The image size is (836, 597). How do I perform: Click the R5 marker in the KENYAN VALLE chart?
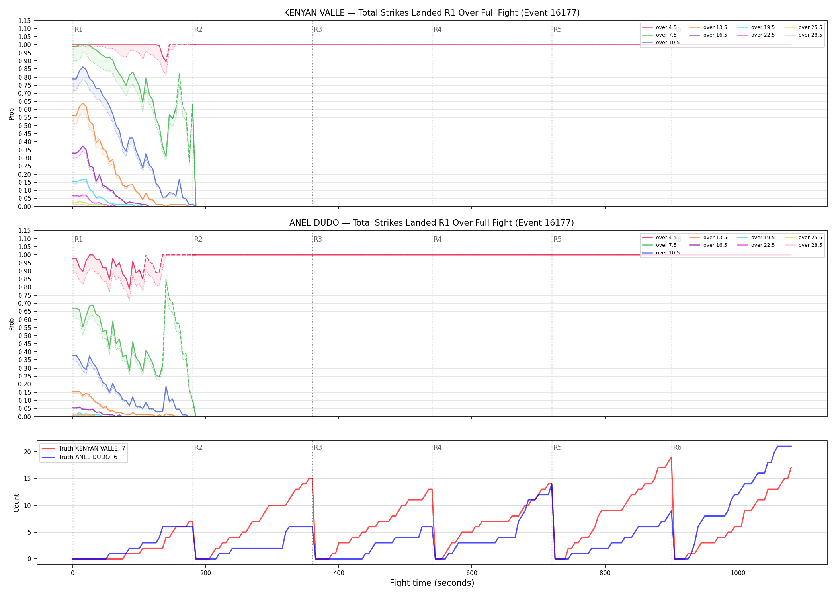557,29
